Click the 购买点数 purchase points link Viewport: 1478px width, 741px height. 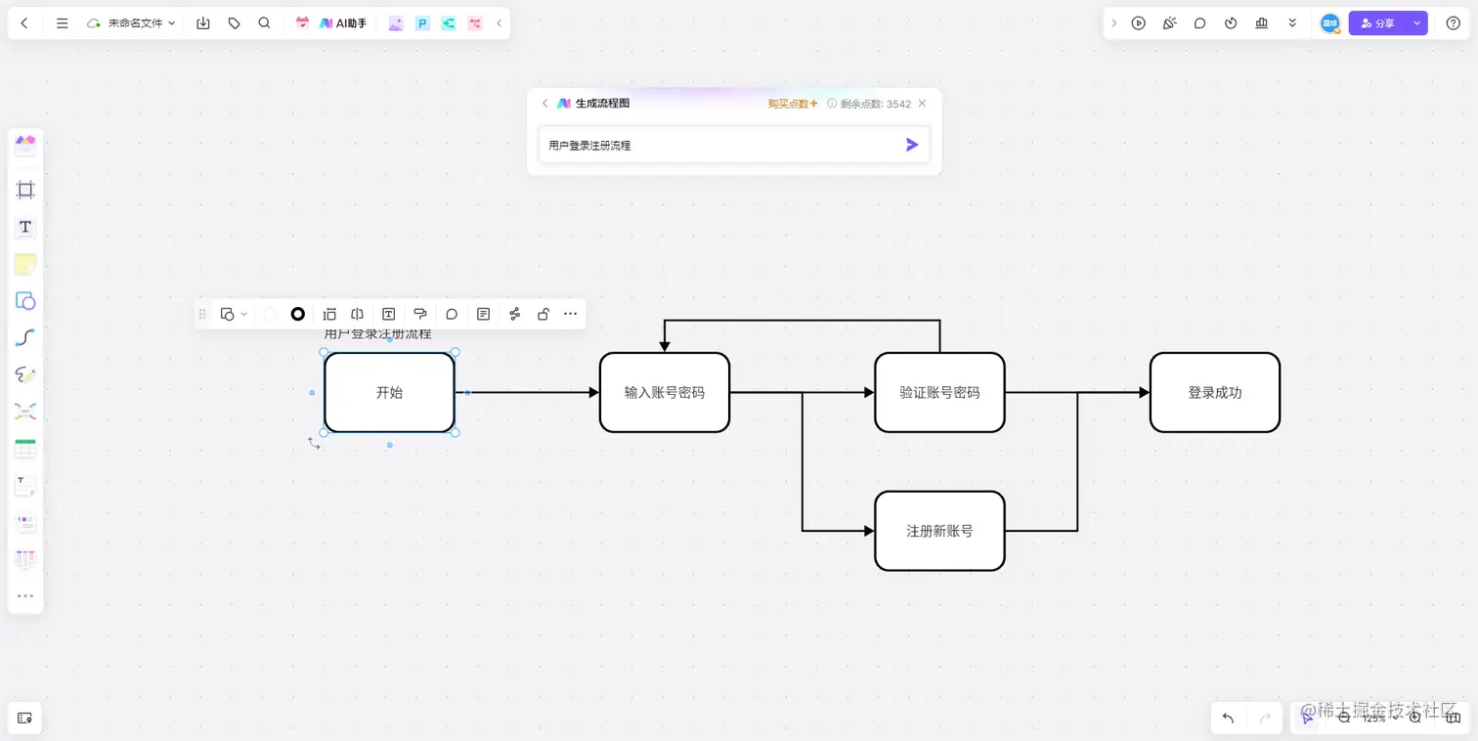[x=792, y=104]
